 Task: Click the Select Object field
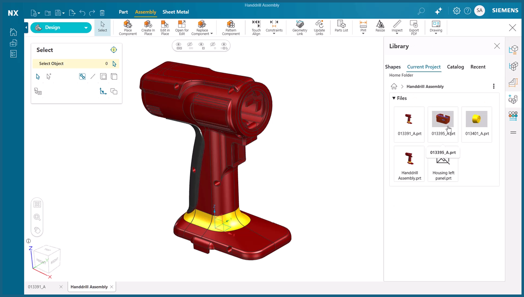(71, 64)
